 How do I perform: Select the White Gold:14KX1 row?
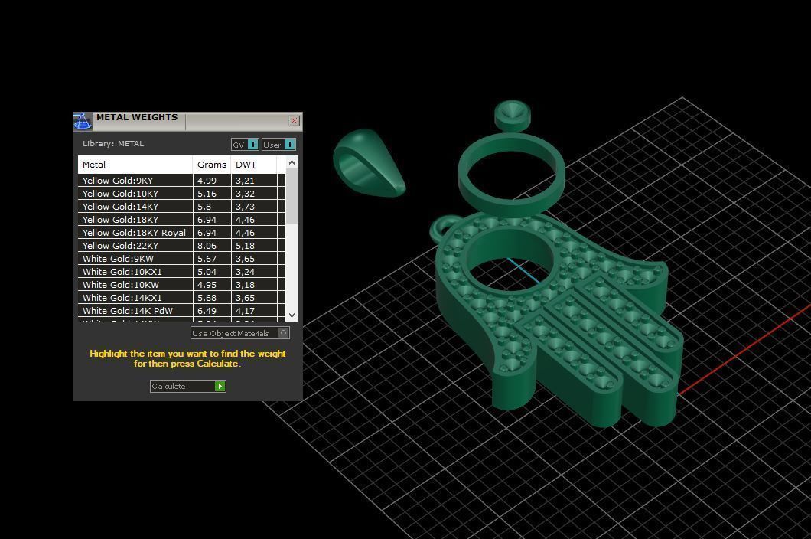coord(181,298)
